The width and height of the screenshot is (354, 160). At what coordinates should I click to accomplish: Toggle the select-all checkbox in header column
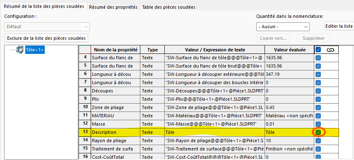pos(318,50)
